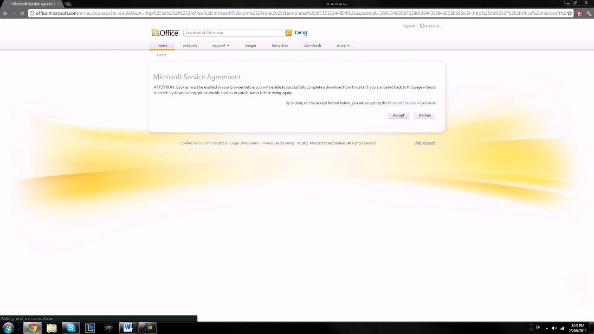Open the Submit Feedback footer link
The height and width of the screenshot is (334, 594).
pyautogui.click(x=214, y=143)
